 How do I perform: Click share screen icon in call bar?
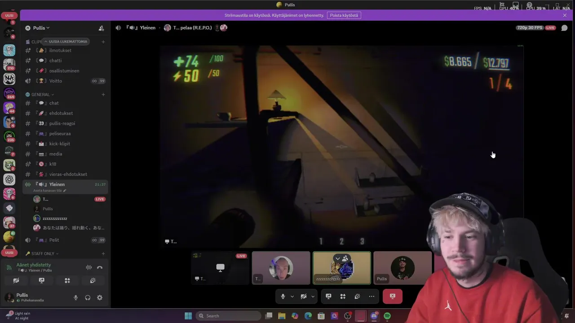[x=328, y=297]
